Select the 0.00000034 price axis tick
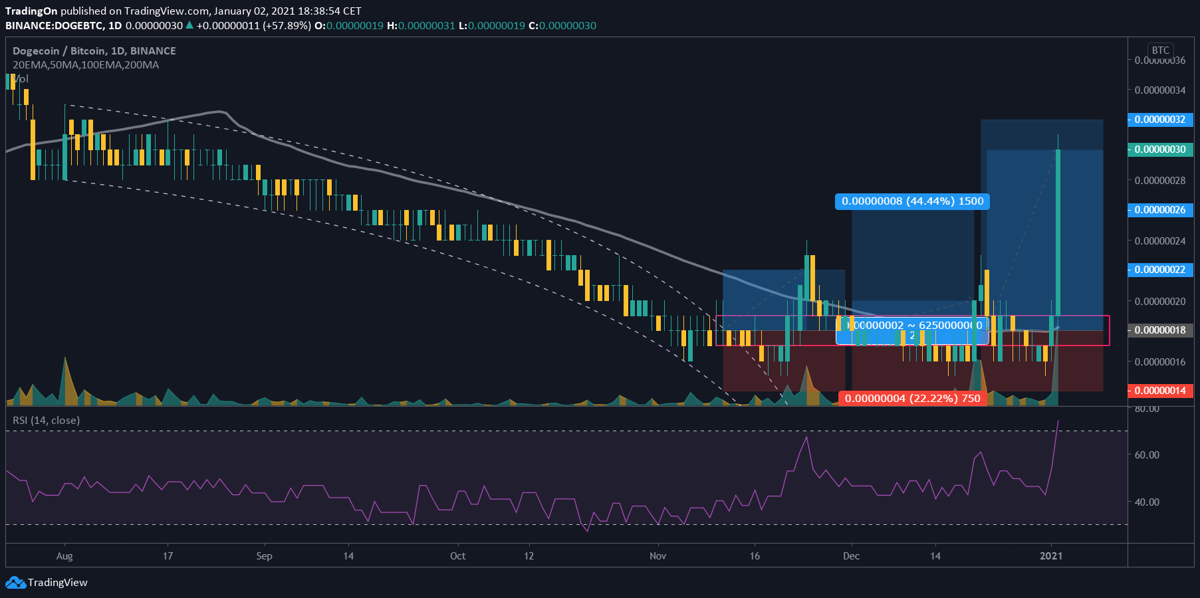1200x598 pixels. (x=1160, y=90)
